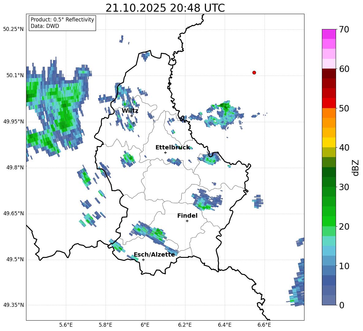The width and height of the screenshot is (363, 331).
Task: Select the Ettelbruck city label
Action: coord(173,148)
